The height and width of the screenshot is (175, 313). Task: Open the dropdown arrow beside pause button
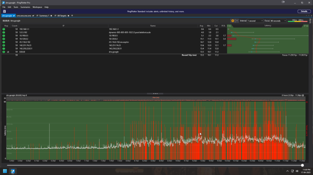[237, 21]
